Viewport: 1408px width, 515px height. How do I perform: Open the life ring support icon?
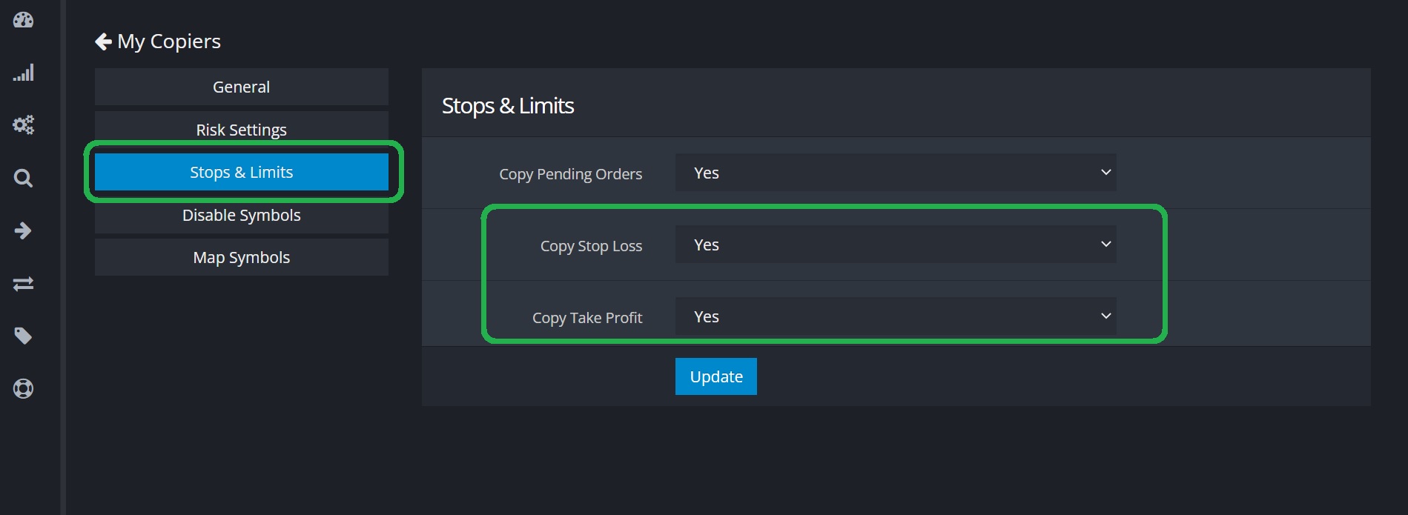tap(23, 388)
